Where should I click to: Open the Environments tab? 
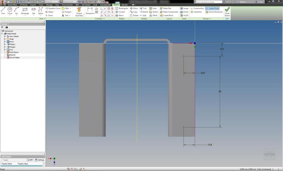tap(67, 5)
